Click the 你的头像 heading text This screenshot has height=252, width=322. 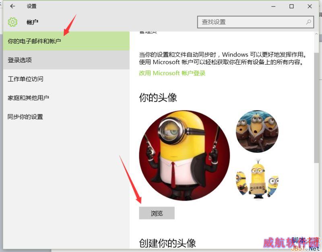[x=158, y=98]
